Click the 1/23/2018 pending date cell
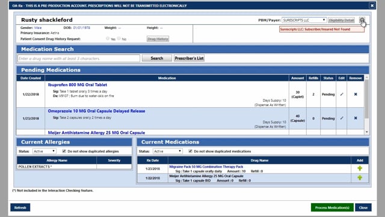This screenshot has width=385, height=217. click(x=31, y=118)
